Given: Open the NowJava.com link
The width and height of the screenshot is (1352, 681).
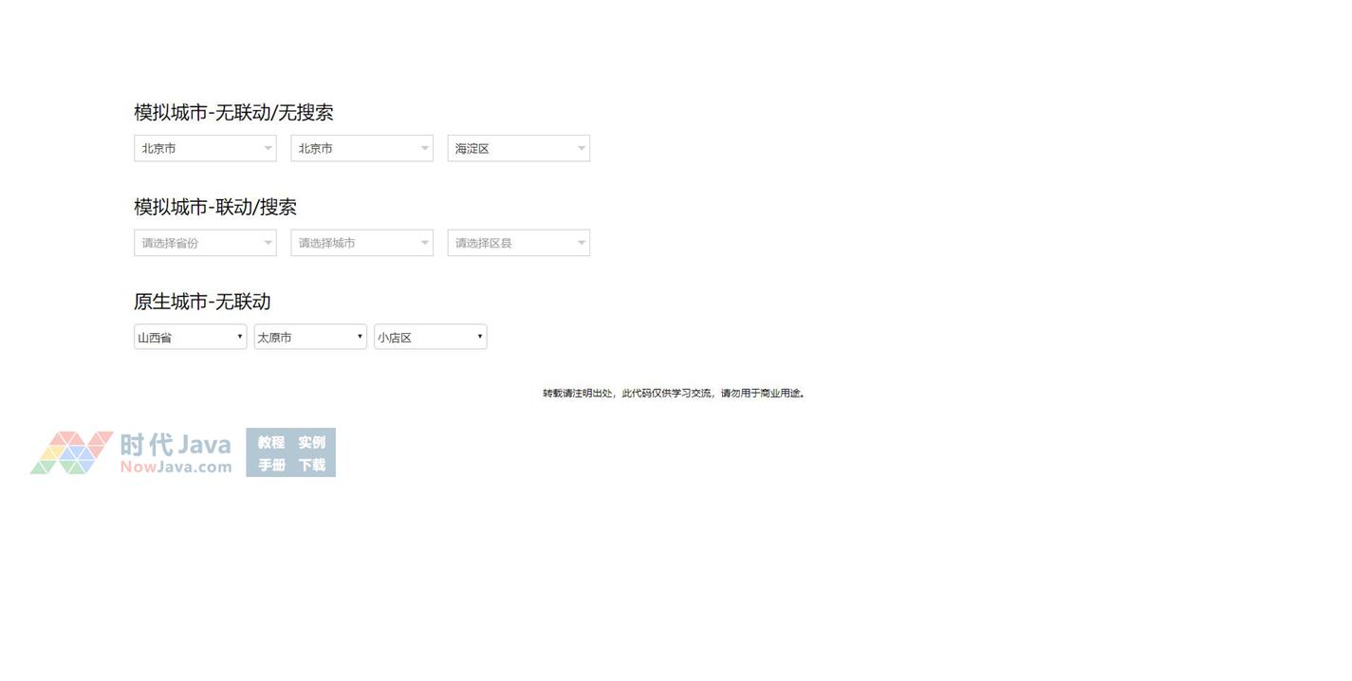Looking at the screenshot, I should click(176, 467).
